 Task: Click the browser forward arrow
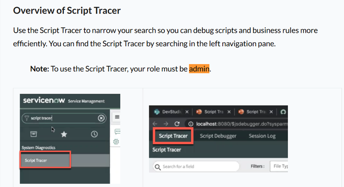coord(166,124)
